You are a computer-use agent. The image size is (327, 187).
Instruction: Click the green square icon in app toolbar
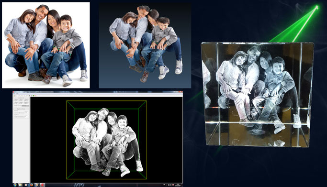click(34, 96)
